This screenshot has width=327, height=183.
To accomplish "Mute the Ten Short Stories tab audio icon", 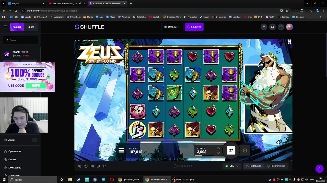I will [80, 4].
